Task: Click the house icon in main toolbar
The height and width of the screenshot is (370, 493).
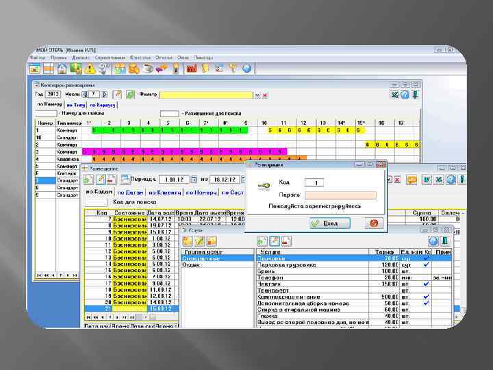Action: pos(62,69)
